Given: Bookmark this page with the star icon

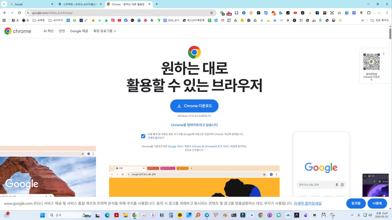Looking at the screenshot, I should pos(211,13).
